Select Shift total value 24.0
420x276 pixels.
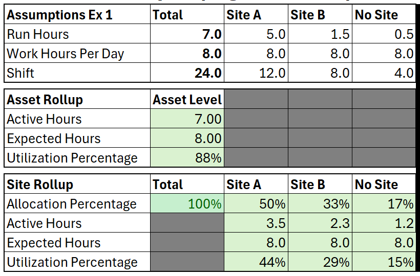coord(187,73)
